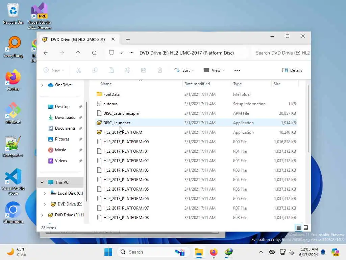
Task: Click the Copy icon in toolbar
Action: 95,70
